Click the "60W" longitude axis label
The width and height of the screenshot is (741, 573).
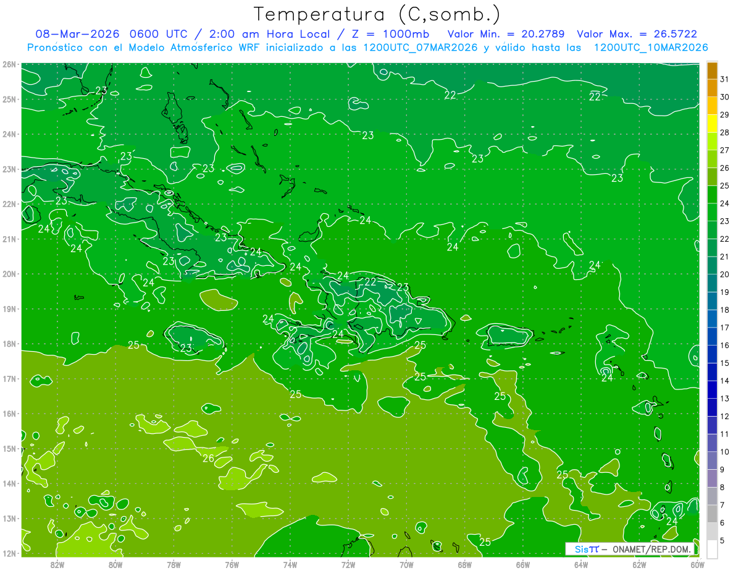(x=698, y=564)
